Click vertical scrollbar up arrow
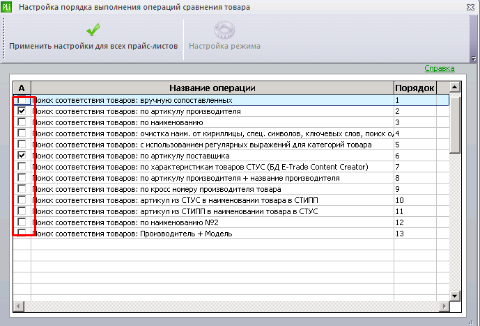The height and width of the screenshot is (326, 480). coord(455,88)
